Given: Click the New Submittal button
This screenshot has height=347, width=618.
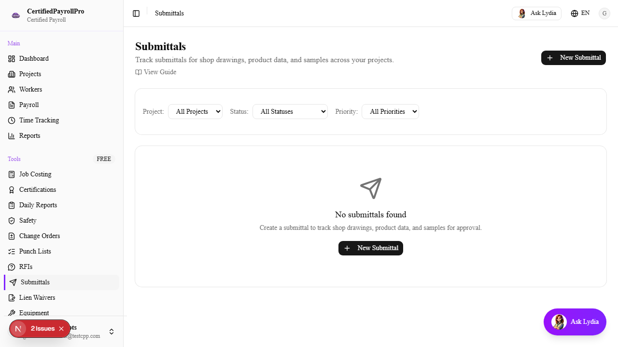Looking at the screenshot, I should 573,57.
